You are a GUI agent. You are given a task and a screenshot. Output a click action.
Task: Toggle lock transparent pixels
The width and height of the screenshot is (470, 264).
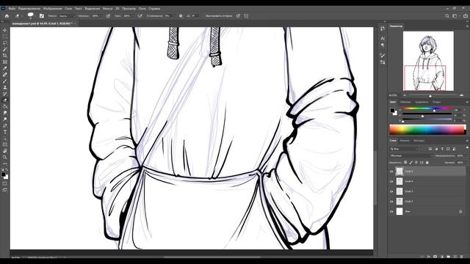(405, 163)
